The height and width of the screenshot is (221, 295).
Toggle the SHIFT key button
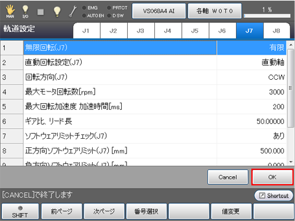[x=20, y=211]
